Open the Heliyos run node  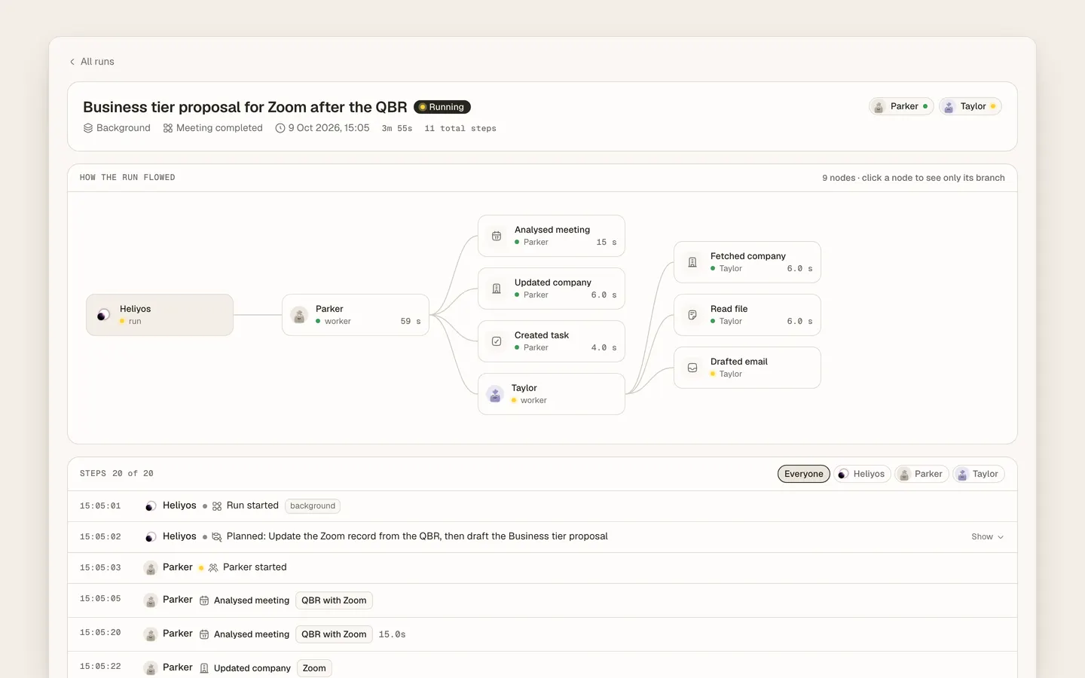coord(160,315)
